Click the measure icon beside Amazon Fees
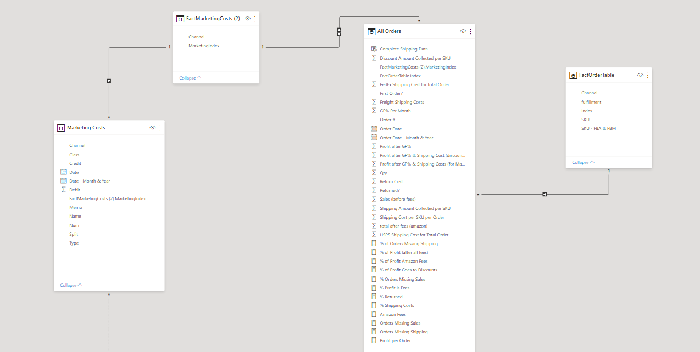The height and width of the screenshot is (352, 700). 374,314
